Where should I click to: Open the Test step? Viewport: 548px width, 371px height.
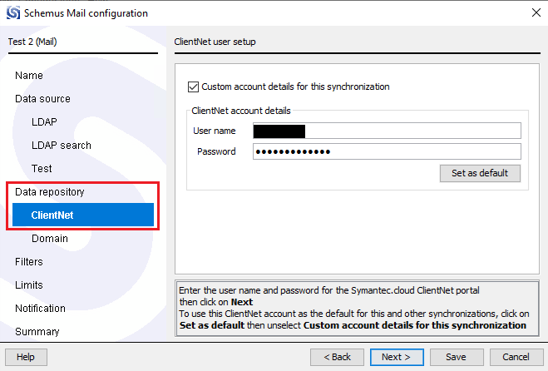(42, 169)
